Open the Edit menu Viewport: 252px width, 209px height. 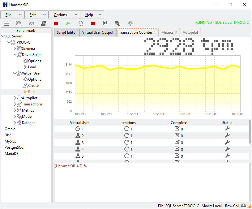pos(36,15)
